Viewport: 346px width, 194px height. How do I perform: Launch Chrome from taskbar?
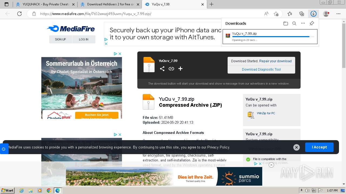[x=49, y=190]
